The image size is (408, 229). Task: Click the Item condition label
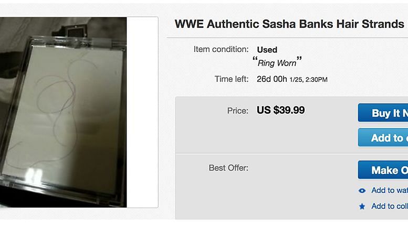click(x=221, y=50)
